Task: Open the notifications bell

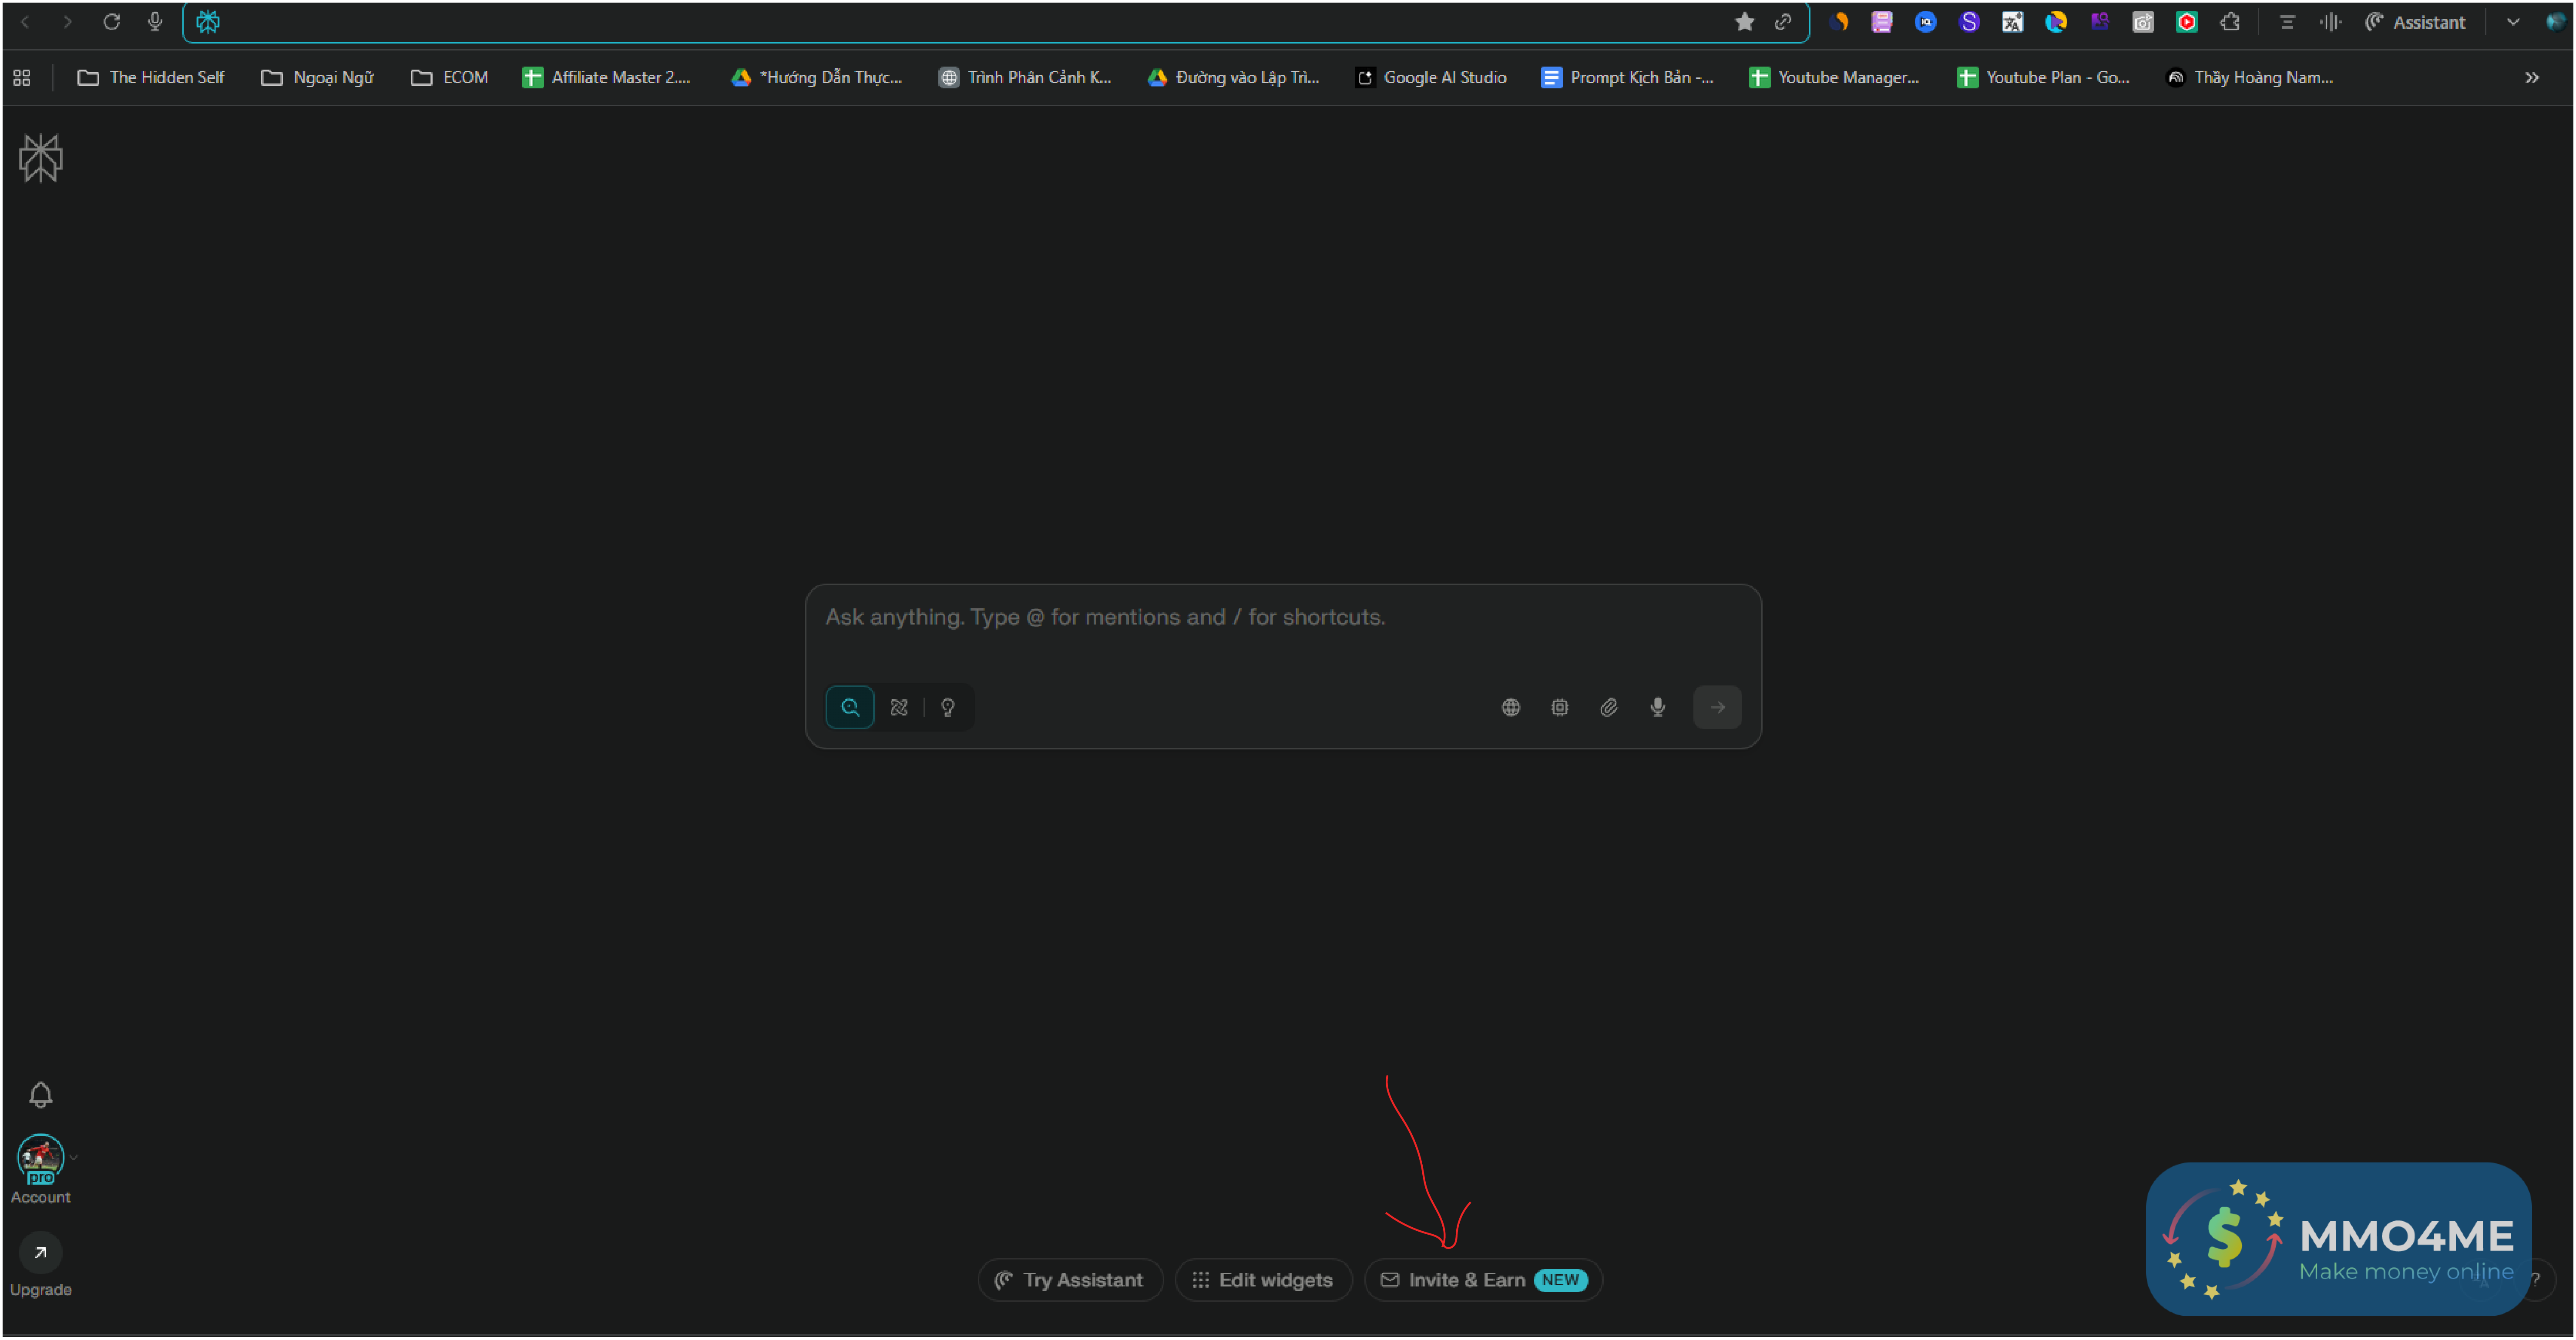Action: tap(40, 1095)
